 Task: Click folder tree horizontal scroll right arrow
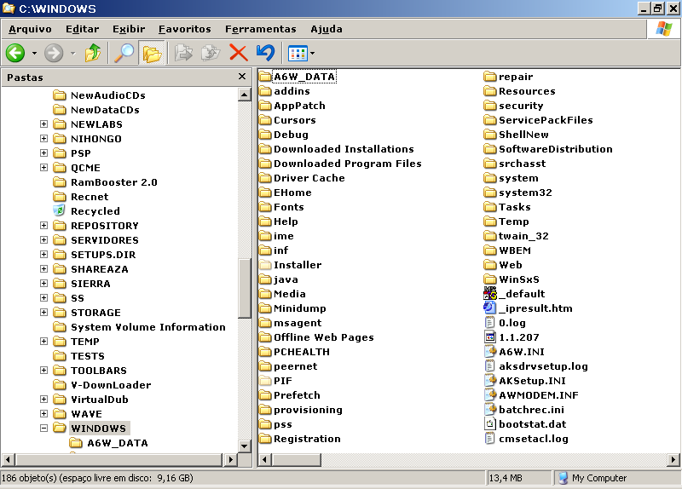(230, 459)
